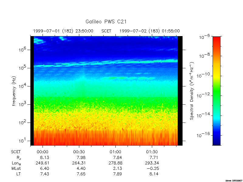Click the 01:00 SCET time label
This screenshot has height=182, width=243.
(115, 152)
